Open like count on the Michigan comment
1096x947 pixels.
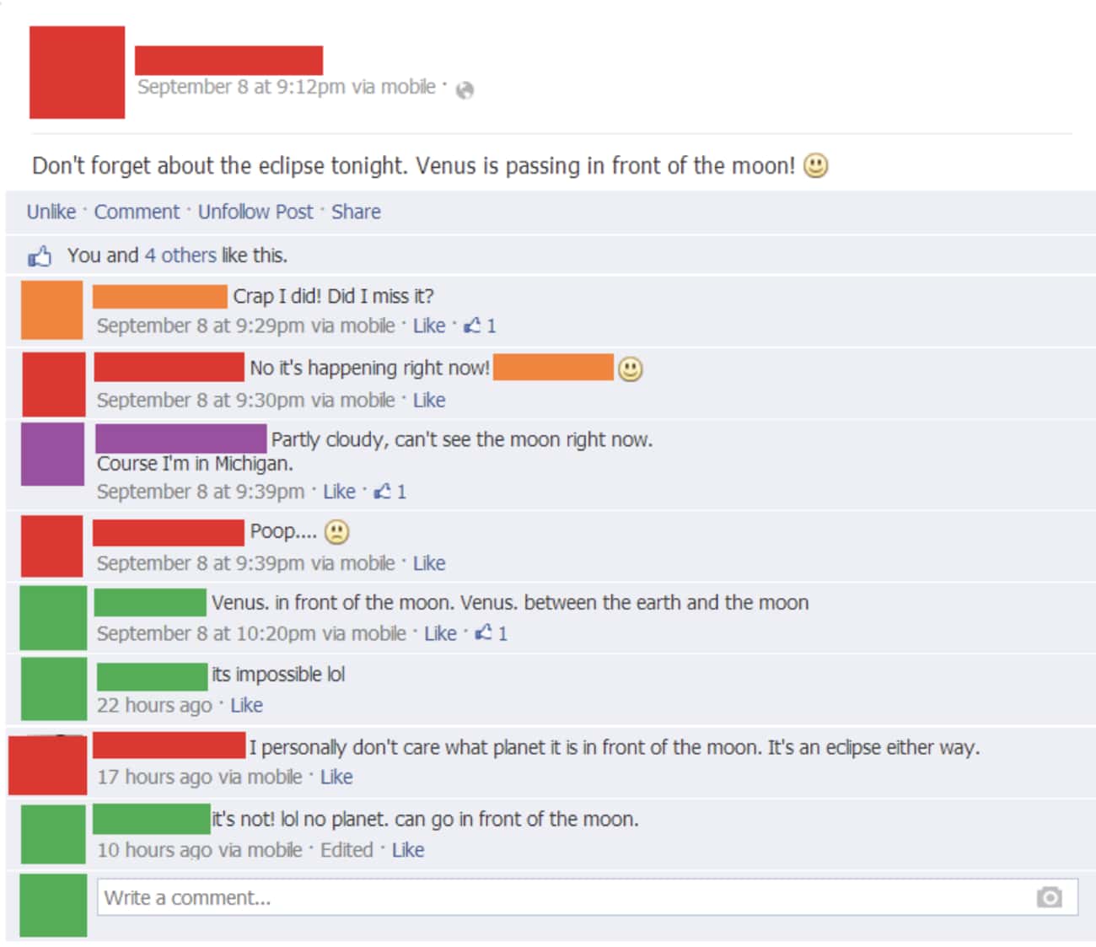point(390,492)
